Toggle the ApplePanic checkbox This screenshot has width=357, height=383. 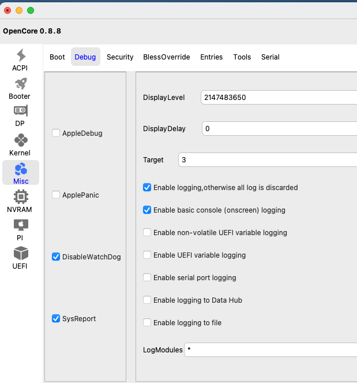(x=56, y=195)
